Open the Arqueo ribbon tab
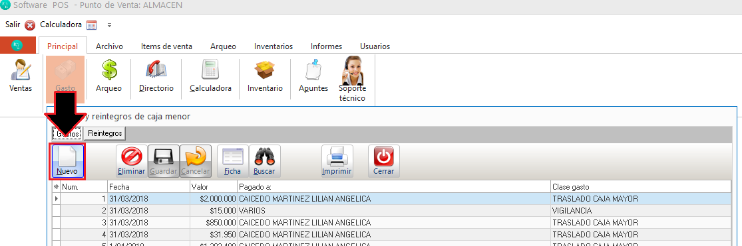742x246 pixels. (223, 46)
